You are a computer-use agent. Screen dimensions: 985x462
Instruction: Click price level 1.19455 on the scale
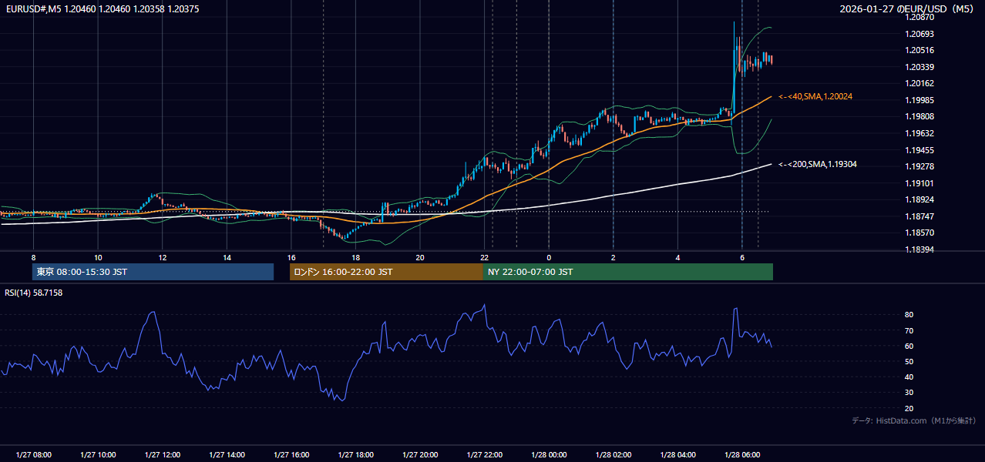[x=920, y=150]
